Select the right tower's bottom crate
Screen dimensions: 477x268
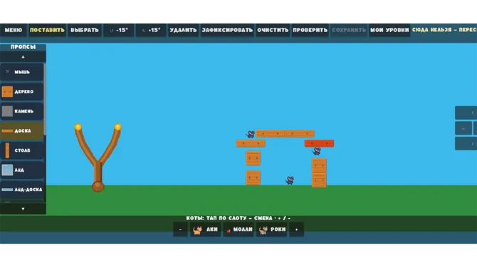tap(319, 180)
